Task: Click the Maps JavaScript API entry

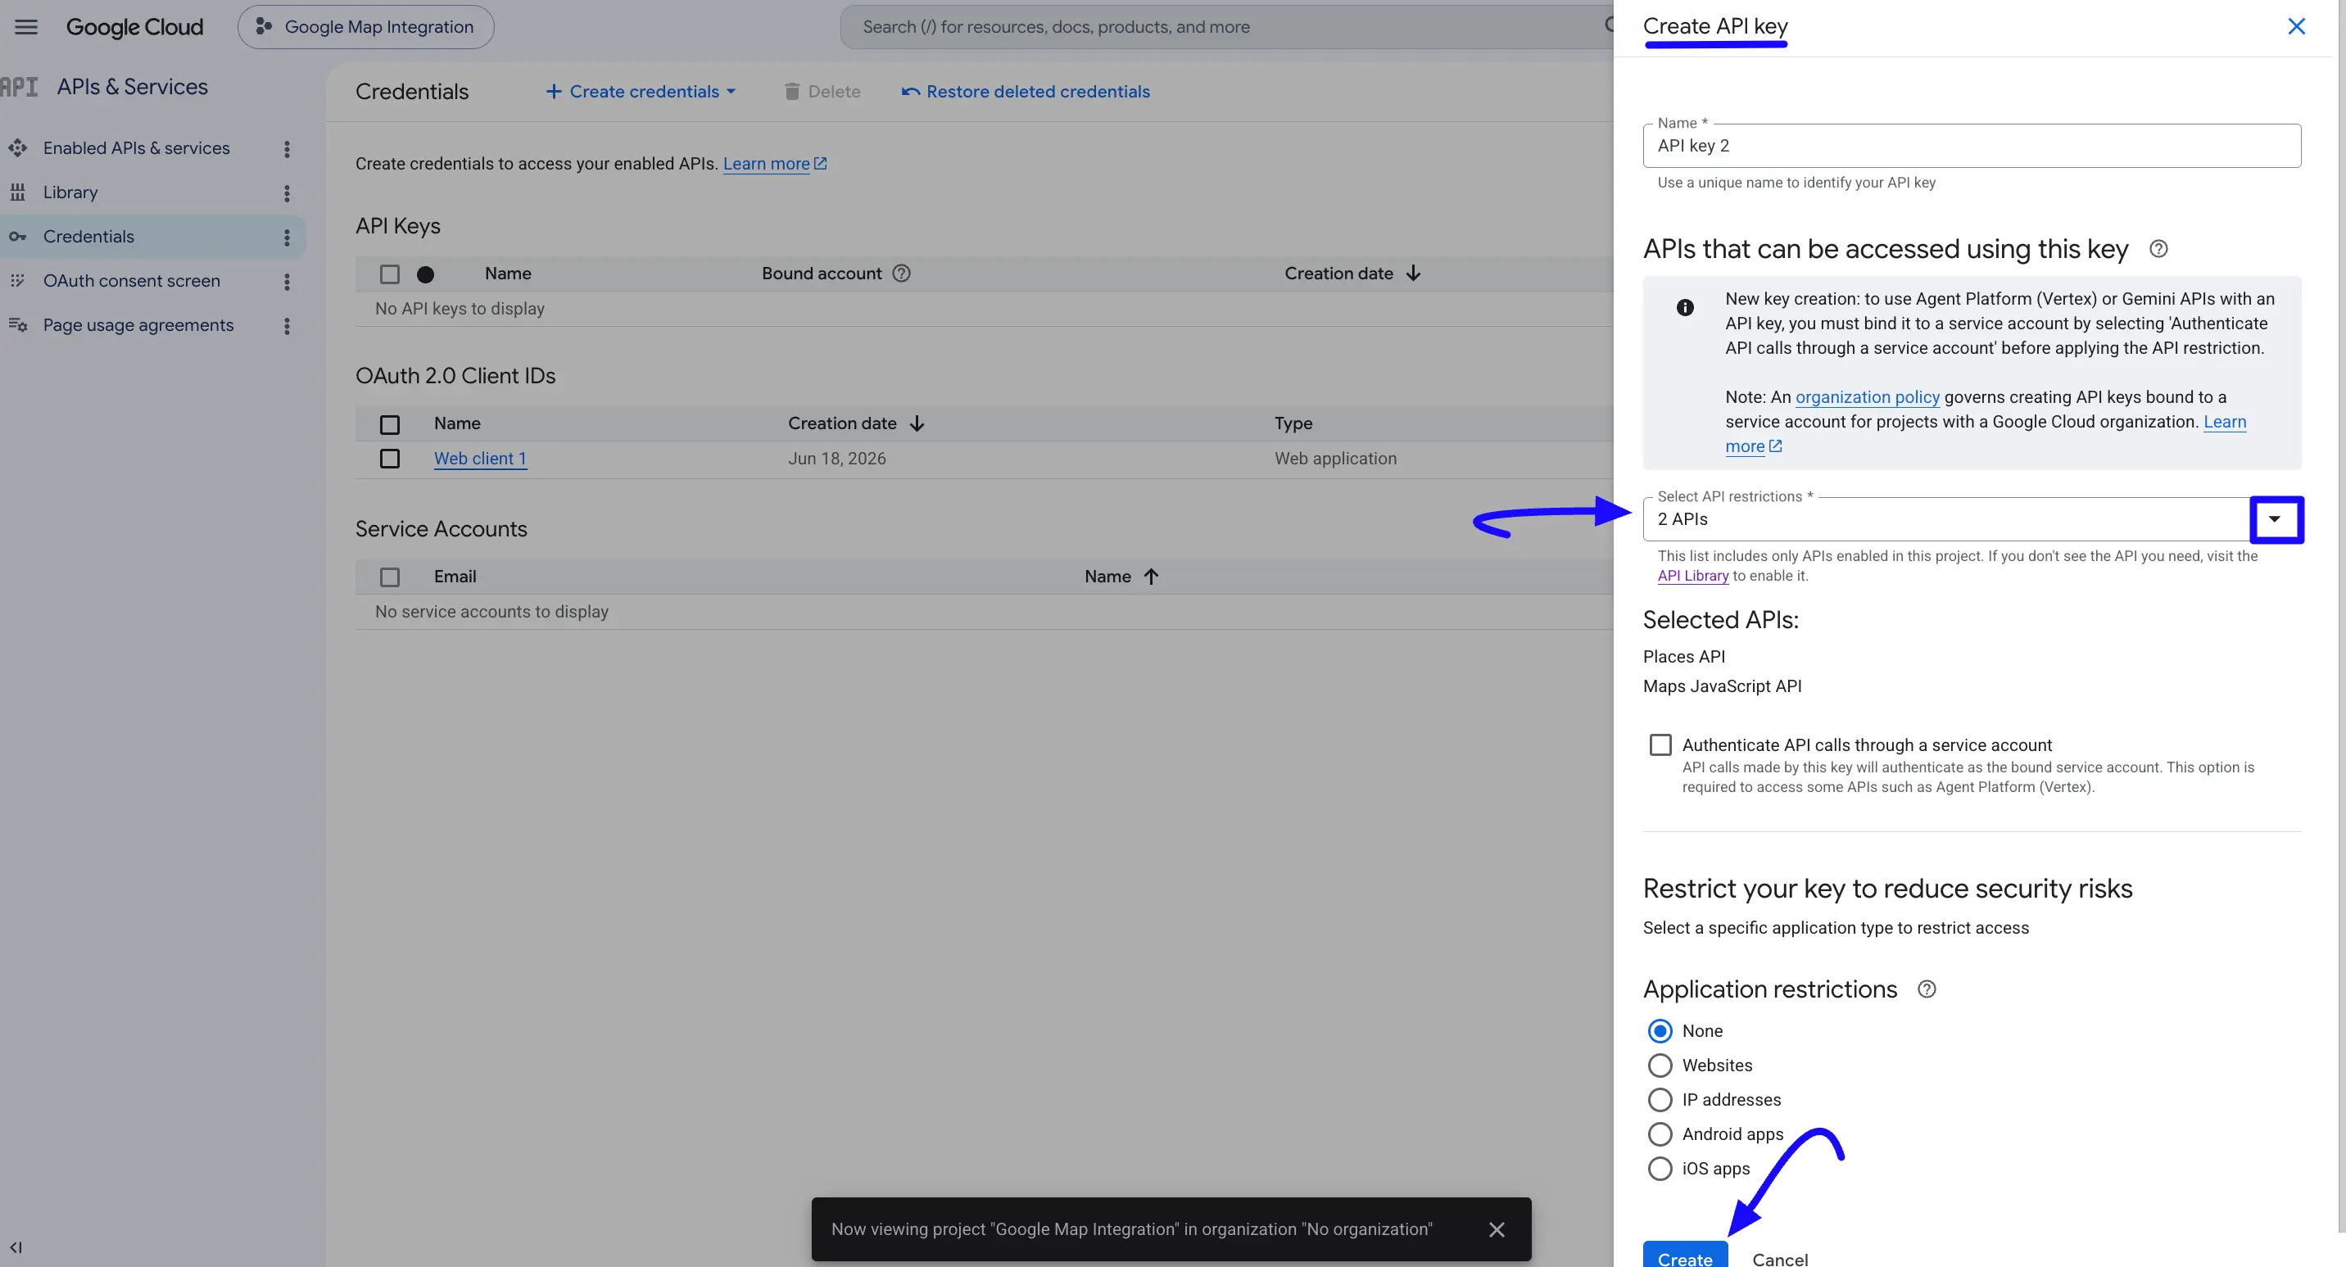Action: pos(1721,686)
